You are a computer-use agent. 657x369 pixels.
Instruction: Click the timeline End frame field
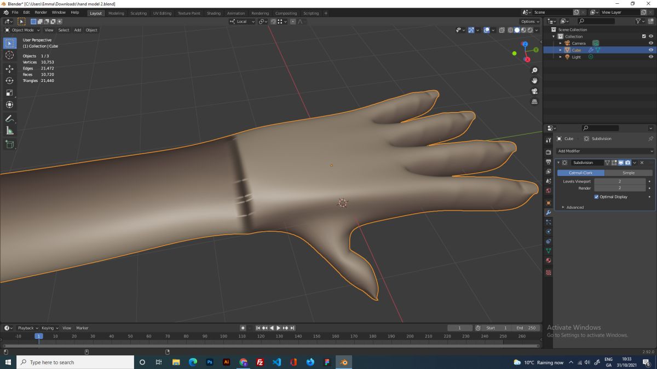click(x=526, y=328)
